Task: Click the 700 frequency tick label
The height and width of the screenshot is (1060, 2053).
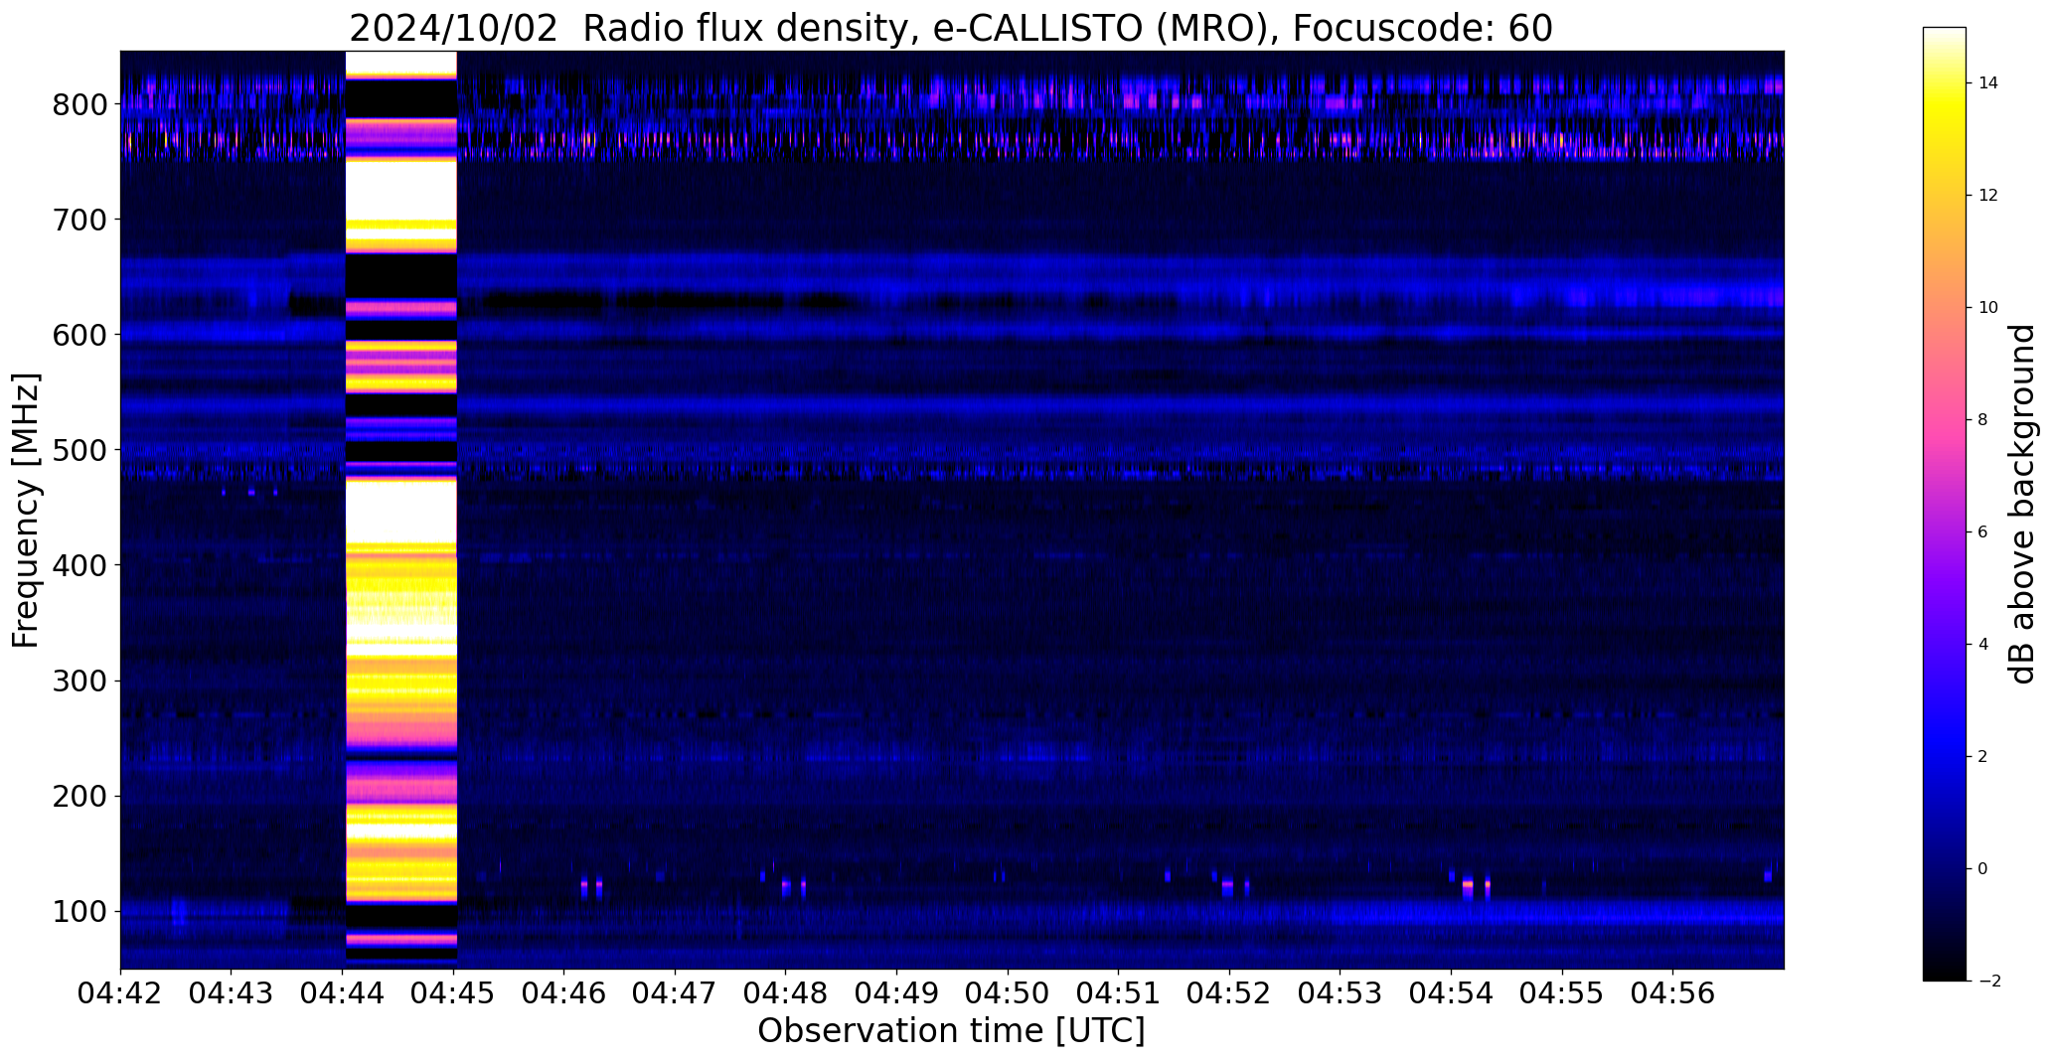Action: point(80,220)
